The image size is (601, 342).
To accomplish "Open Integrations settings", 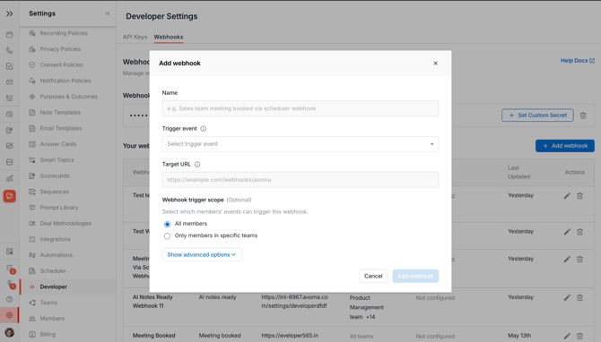I will pyautogui.click(x=56, y=239).
